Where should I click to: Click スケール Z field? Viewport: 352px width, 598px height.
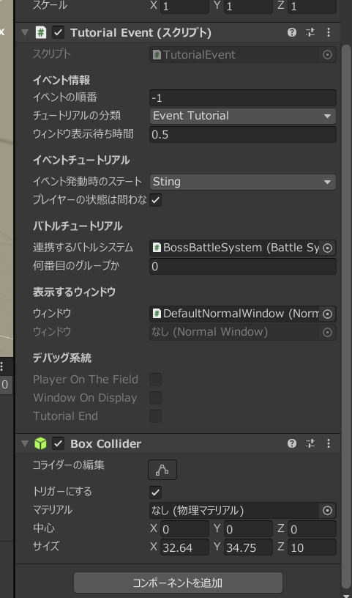pyautogui.click(x=312, y=7)
